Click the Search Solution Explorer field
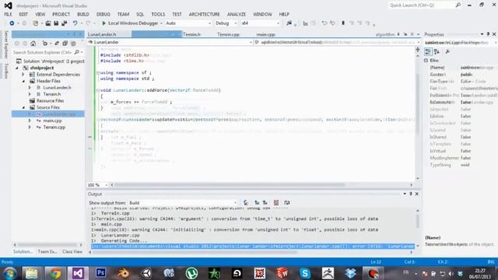 [43, 52]
